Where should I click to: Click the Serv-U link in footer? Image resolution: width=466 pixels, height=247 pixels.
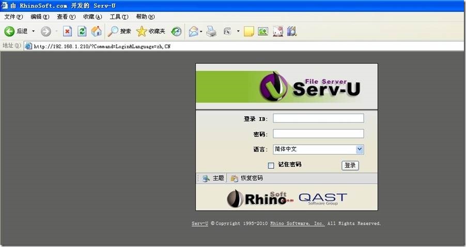pyautogui.click(x=200, y=224)
